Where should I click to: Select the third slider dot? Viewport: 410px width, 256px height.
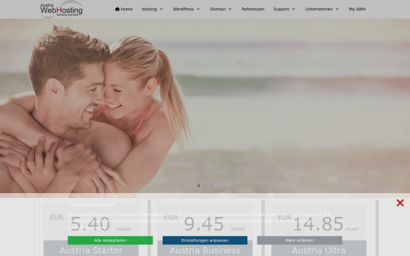(x=211, y=186)
